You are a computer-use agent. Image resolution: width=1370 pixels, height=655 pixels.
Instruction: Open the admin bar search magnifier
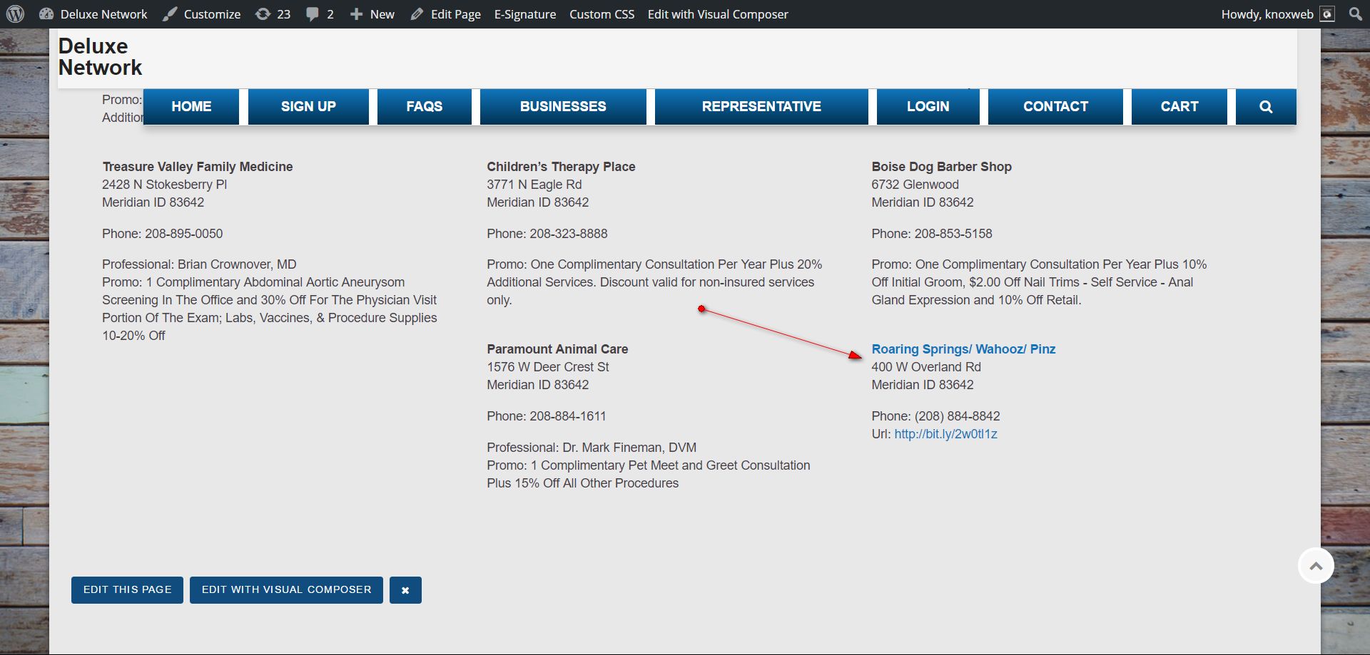coord(1356,14)
